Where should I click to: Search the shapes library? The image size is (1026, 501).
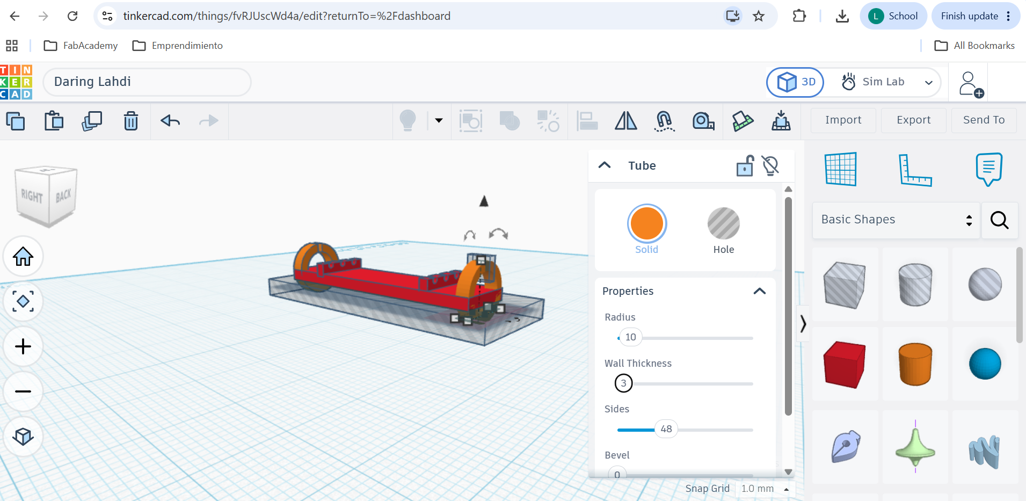(x=1000, y=220)
